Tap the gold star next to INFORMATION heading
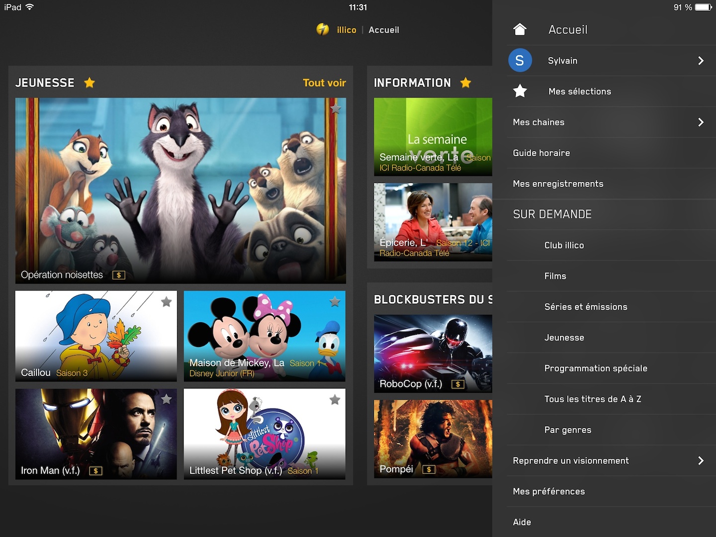Image resolution: width=716 pixels, height=537 pixels. tap(465, 83)
